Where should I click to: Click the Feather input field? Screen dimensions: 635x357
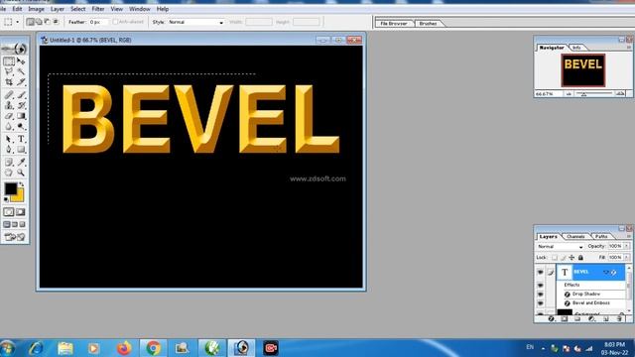(98, 22)
